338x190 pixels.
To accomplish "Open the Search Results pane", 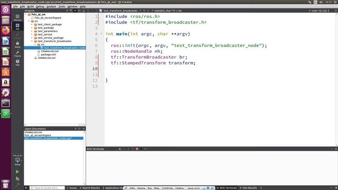I will coord(90,188).
